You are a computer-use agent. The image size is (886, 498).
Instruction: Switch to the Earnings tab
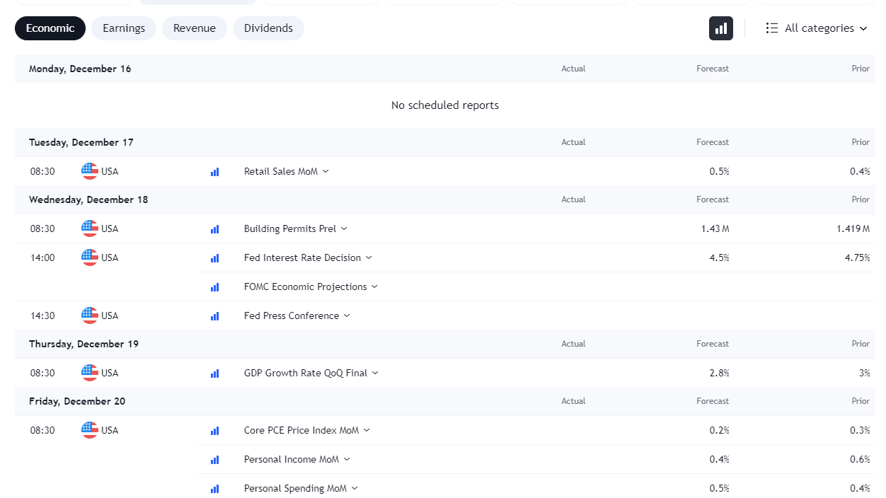(124, 28)
